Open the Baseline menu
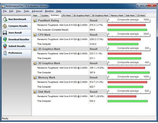 pos(49,11)
